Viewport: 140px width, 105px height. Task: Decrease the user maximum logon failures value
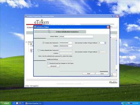(x=105, y=43)
